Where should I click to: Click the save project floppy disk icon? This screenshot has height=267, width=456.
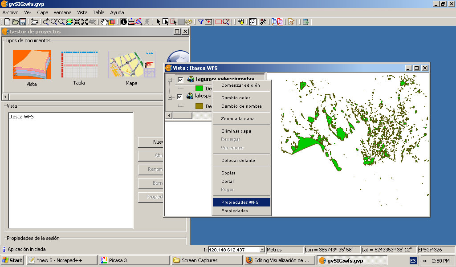point(22,22)
